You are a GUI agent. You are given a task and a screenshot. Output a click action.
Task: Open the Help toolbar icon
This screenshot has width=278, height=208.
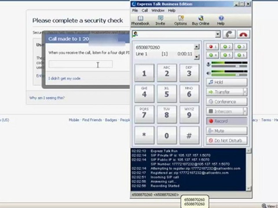pyautogui.click(x=221, y=21)
